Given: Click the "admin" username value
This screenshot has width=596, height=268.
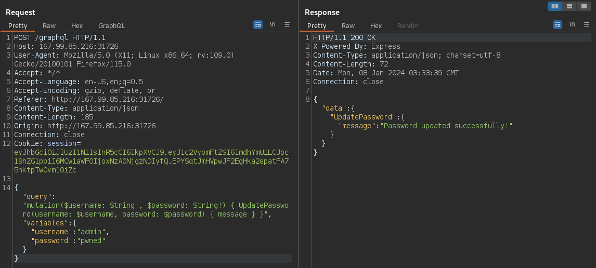Looking at the screenshot, I should click(91, 232).
